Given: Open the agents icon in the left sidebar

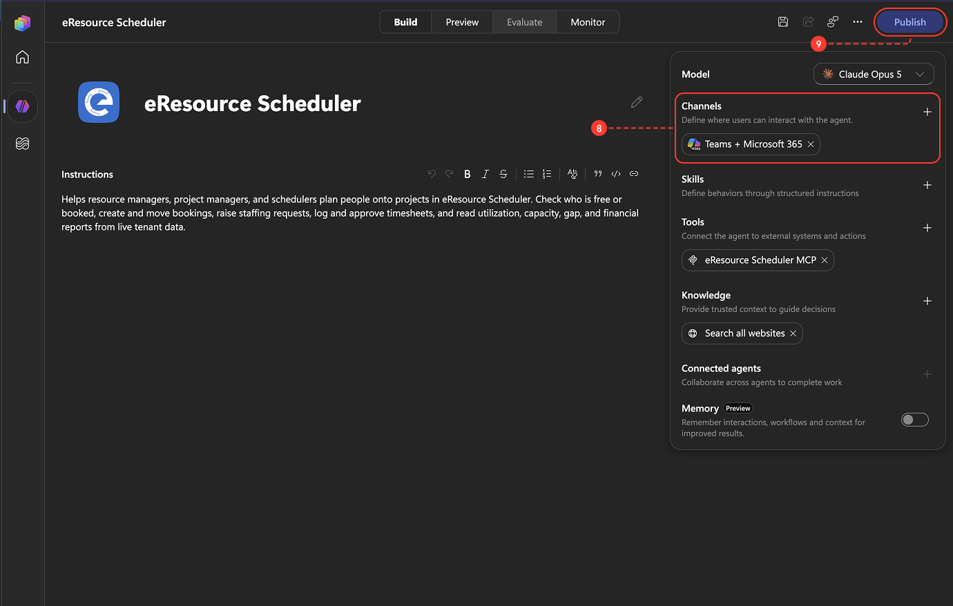Looking at the screenshot, I should [x=22, y=106].
